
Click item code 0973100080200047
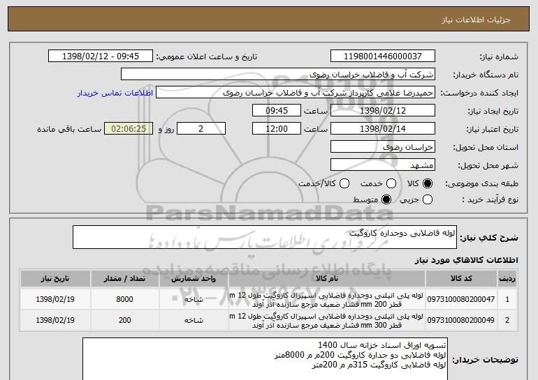point(461,299)
